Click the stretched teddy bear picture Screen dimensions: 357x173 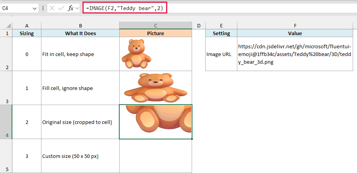(x=156, y=88)
